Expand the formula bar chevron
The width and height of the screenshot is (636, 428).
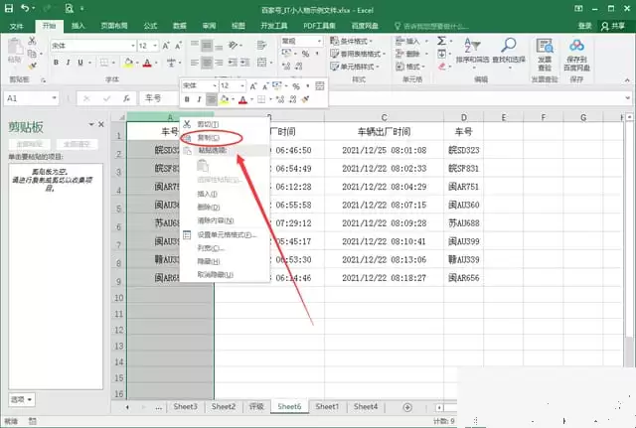[627, 98]
